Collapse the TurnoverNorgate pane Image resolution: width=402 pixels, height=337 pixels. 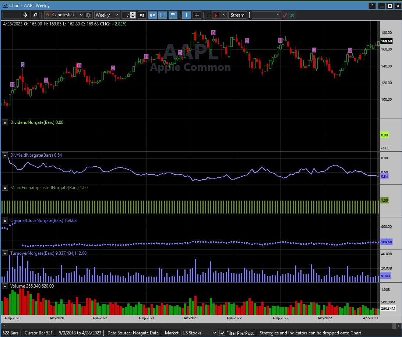(5, 253)
